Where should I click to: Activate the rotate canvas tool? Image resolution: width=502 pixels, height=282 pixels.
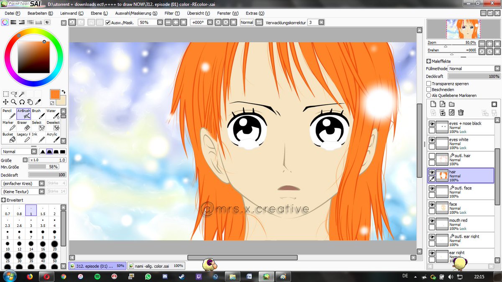click(22, 102)
